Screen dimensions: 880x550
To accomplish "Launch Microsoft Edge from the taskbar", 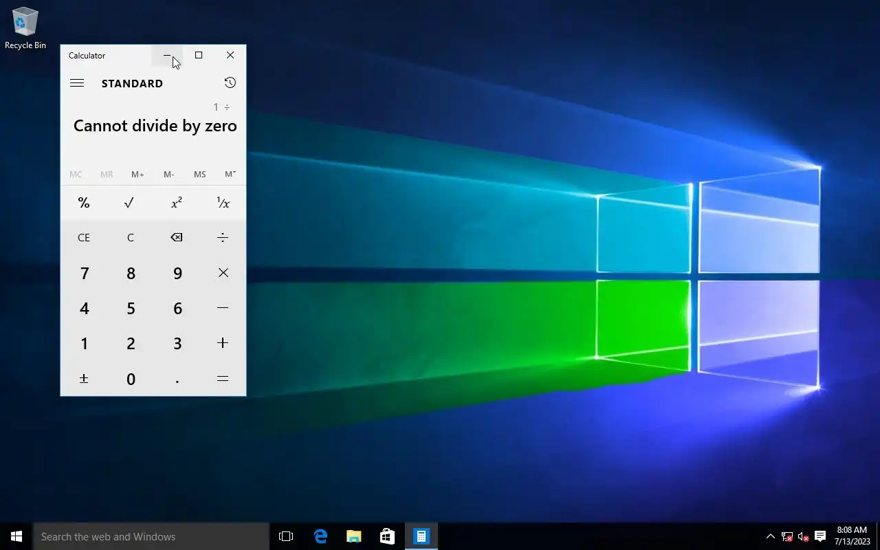I will 320,536.
